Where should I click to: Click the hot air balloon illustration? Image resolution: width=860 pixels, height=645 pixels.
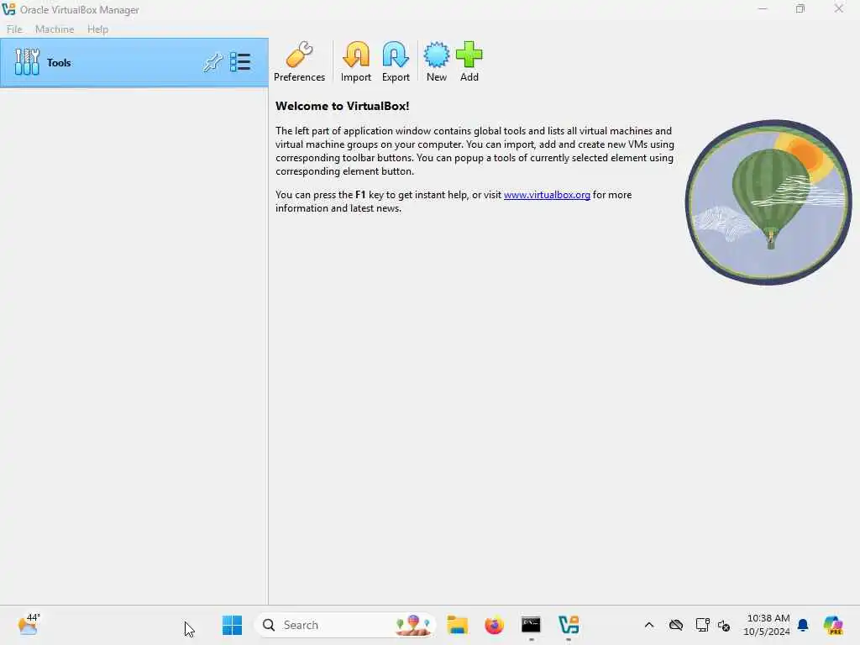coord(768,202)
